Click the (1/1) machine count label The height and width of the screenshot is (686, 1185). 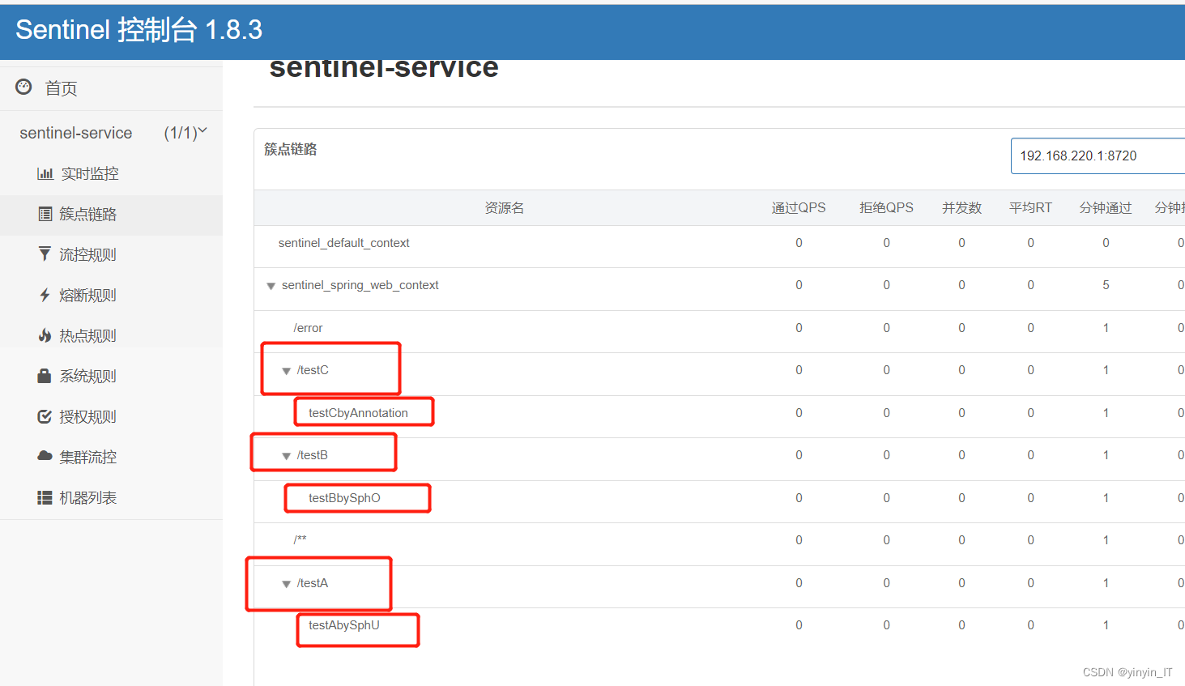180,133
